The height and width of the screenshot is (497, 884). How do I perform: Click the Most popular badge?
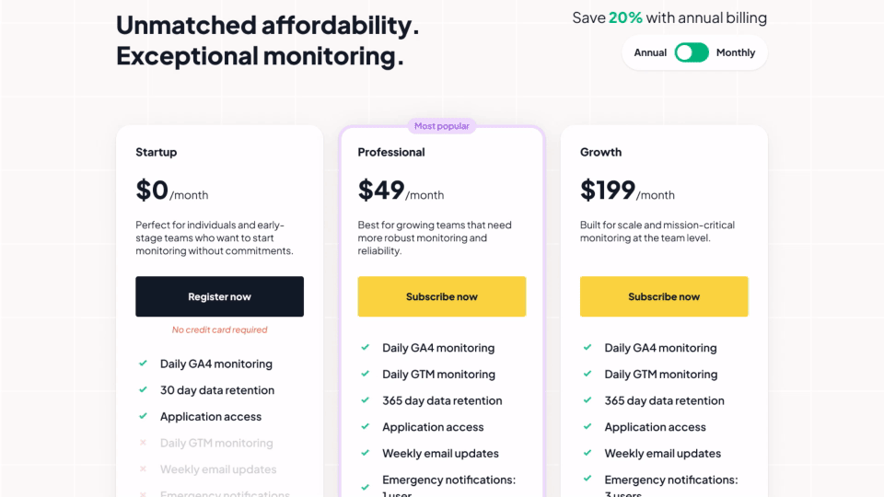pyautogui.click(x=442, y=126)
